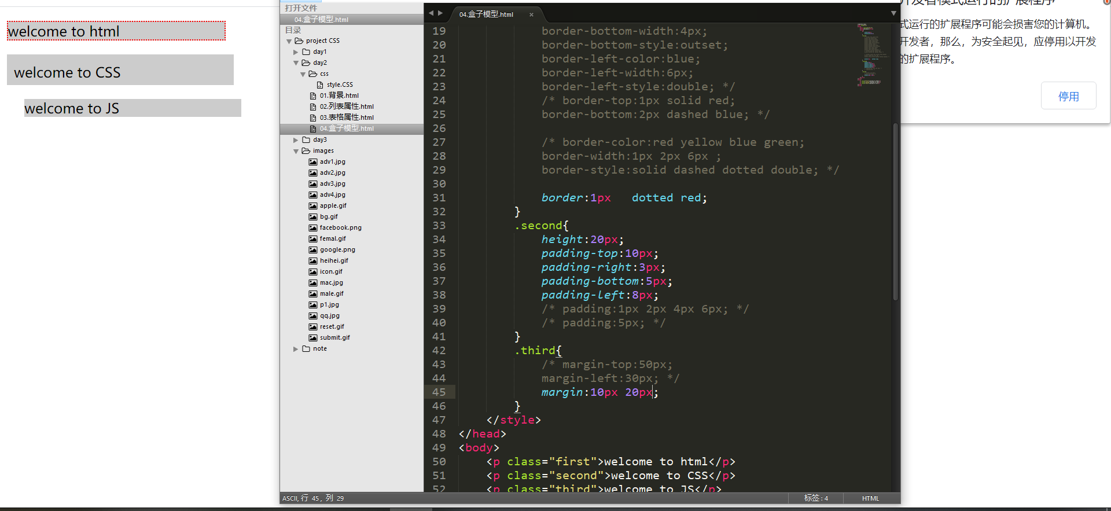Screen dimensions: 1111x511
Task: Click the facebook.png image icon
Action: [313, 227]
